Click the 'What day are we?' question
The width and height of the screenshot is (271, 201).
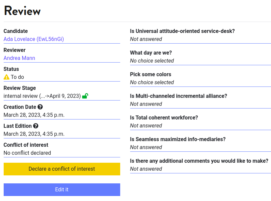151,53
